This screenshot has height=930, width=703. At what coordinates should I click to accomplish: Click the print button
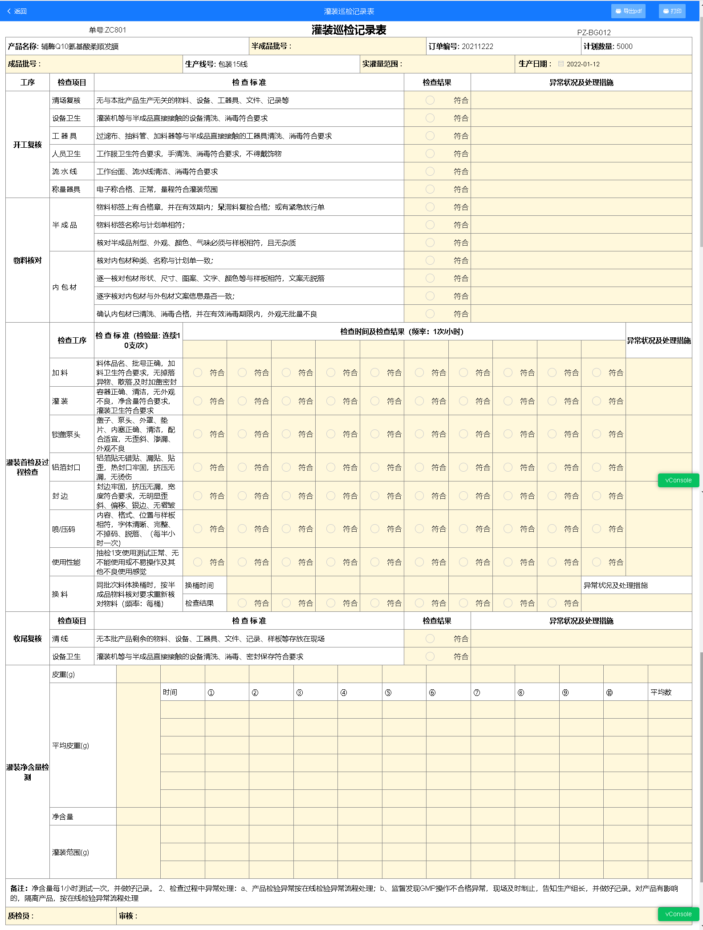coord(672,11)
